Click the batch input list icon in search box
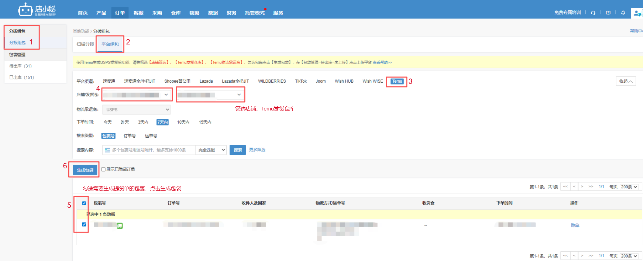The image size is (643, 261). (x=107, y=150)
